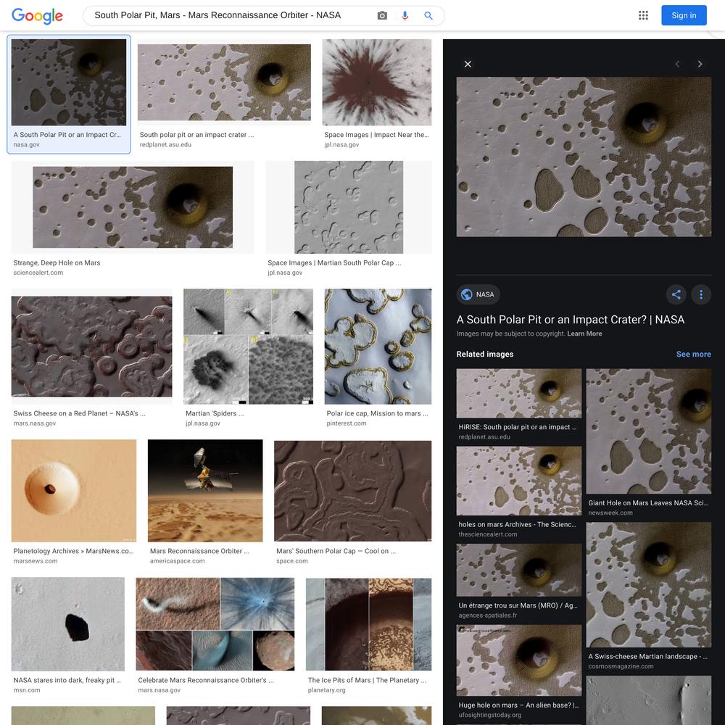This screenshot has height=725, width=725.
Task: Open related image 'Huge hole on mars – An alien base?'
Action: point(519,660)
